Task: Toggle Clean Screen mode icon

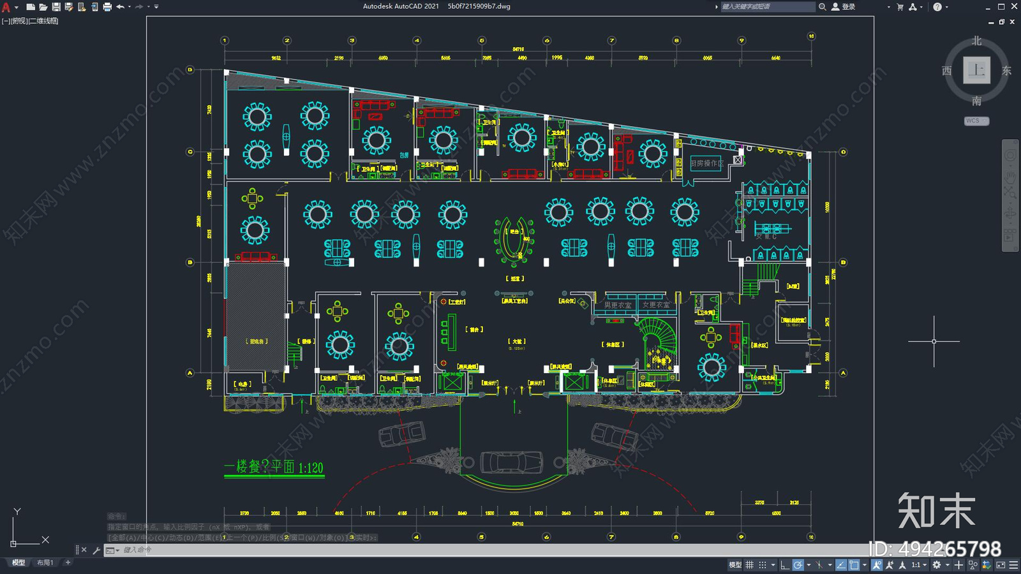Action: click(x=1001, y=565)
